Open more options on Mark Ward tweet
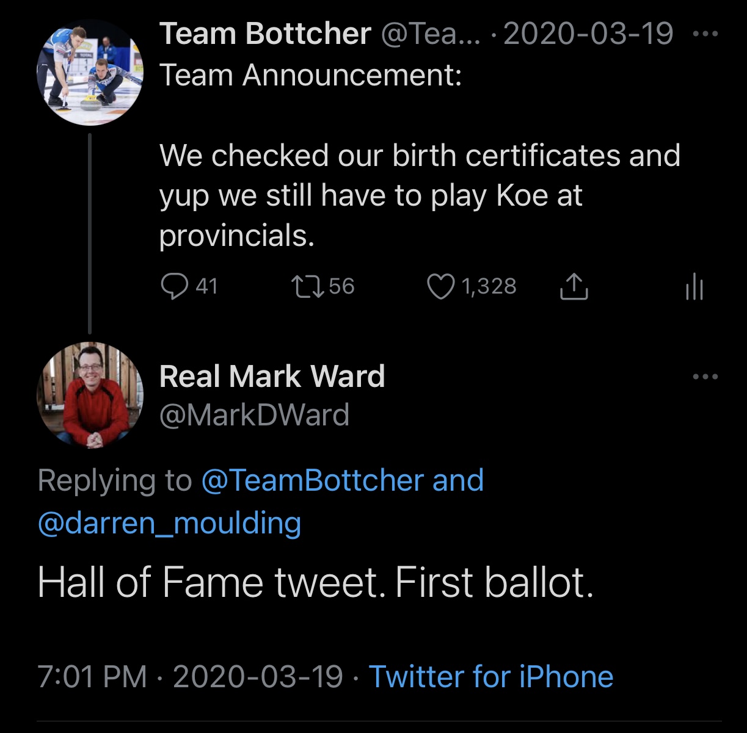This screenshot has width=747, height=733. coord(706,377)
